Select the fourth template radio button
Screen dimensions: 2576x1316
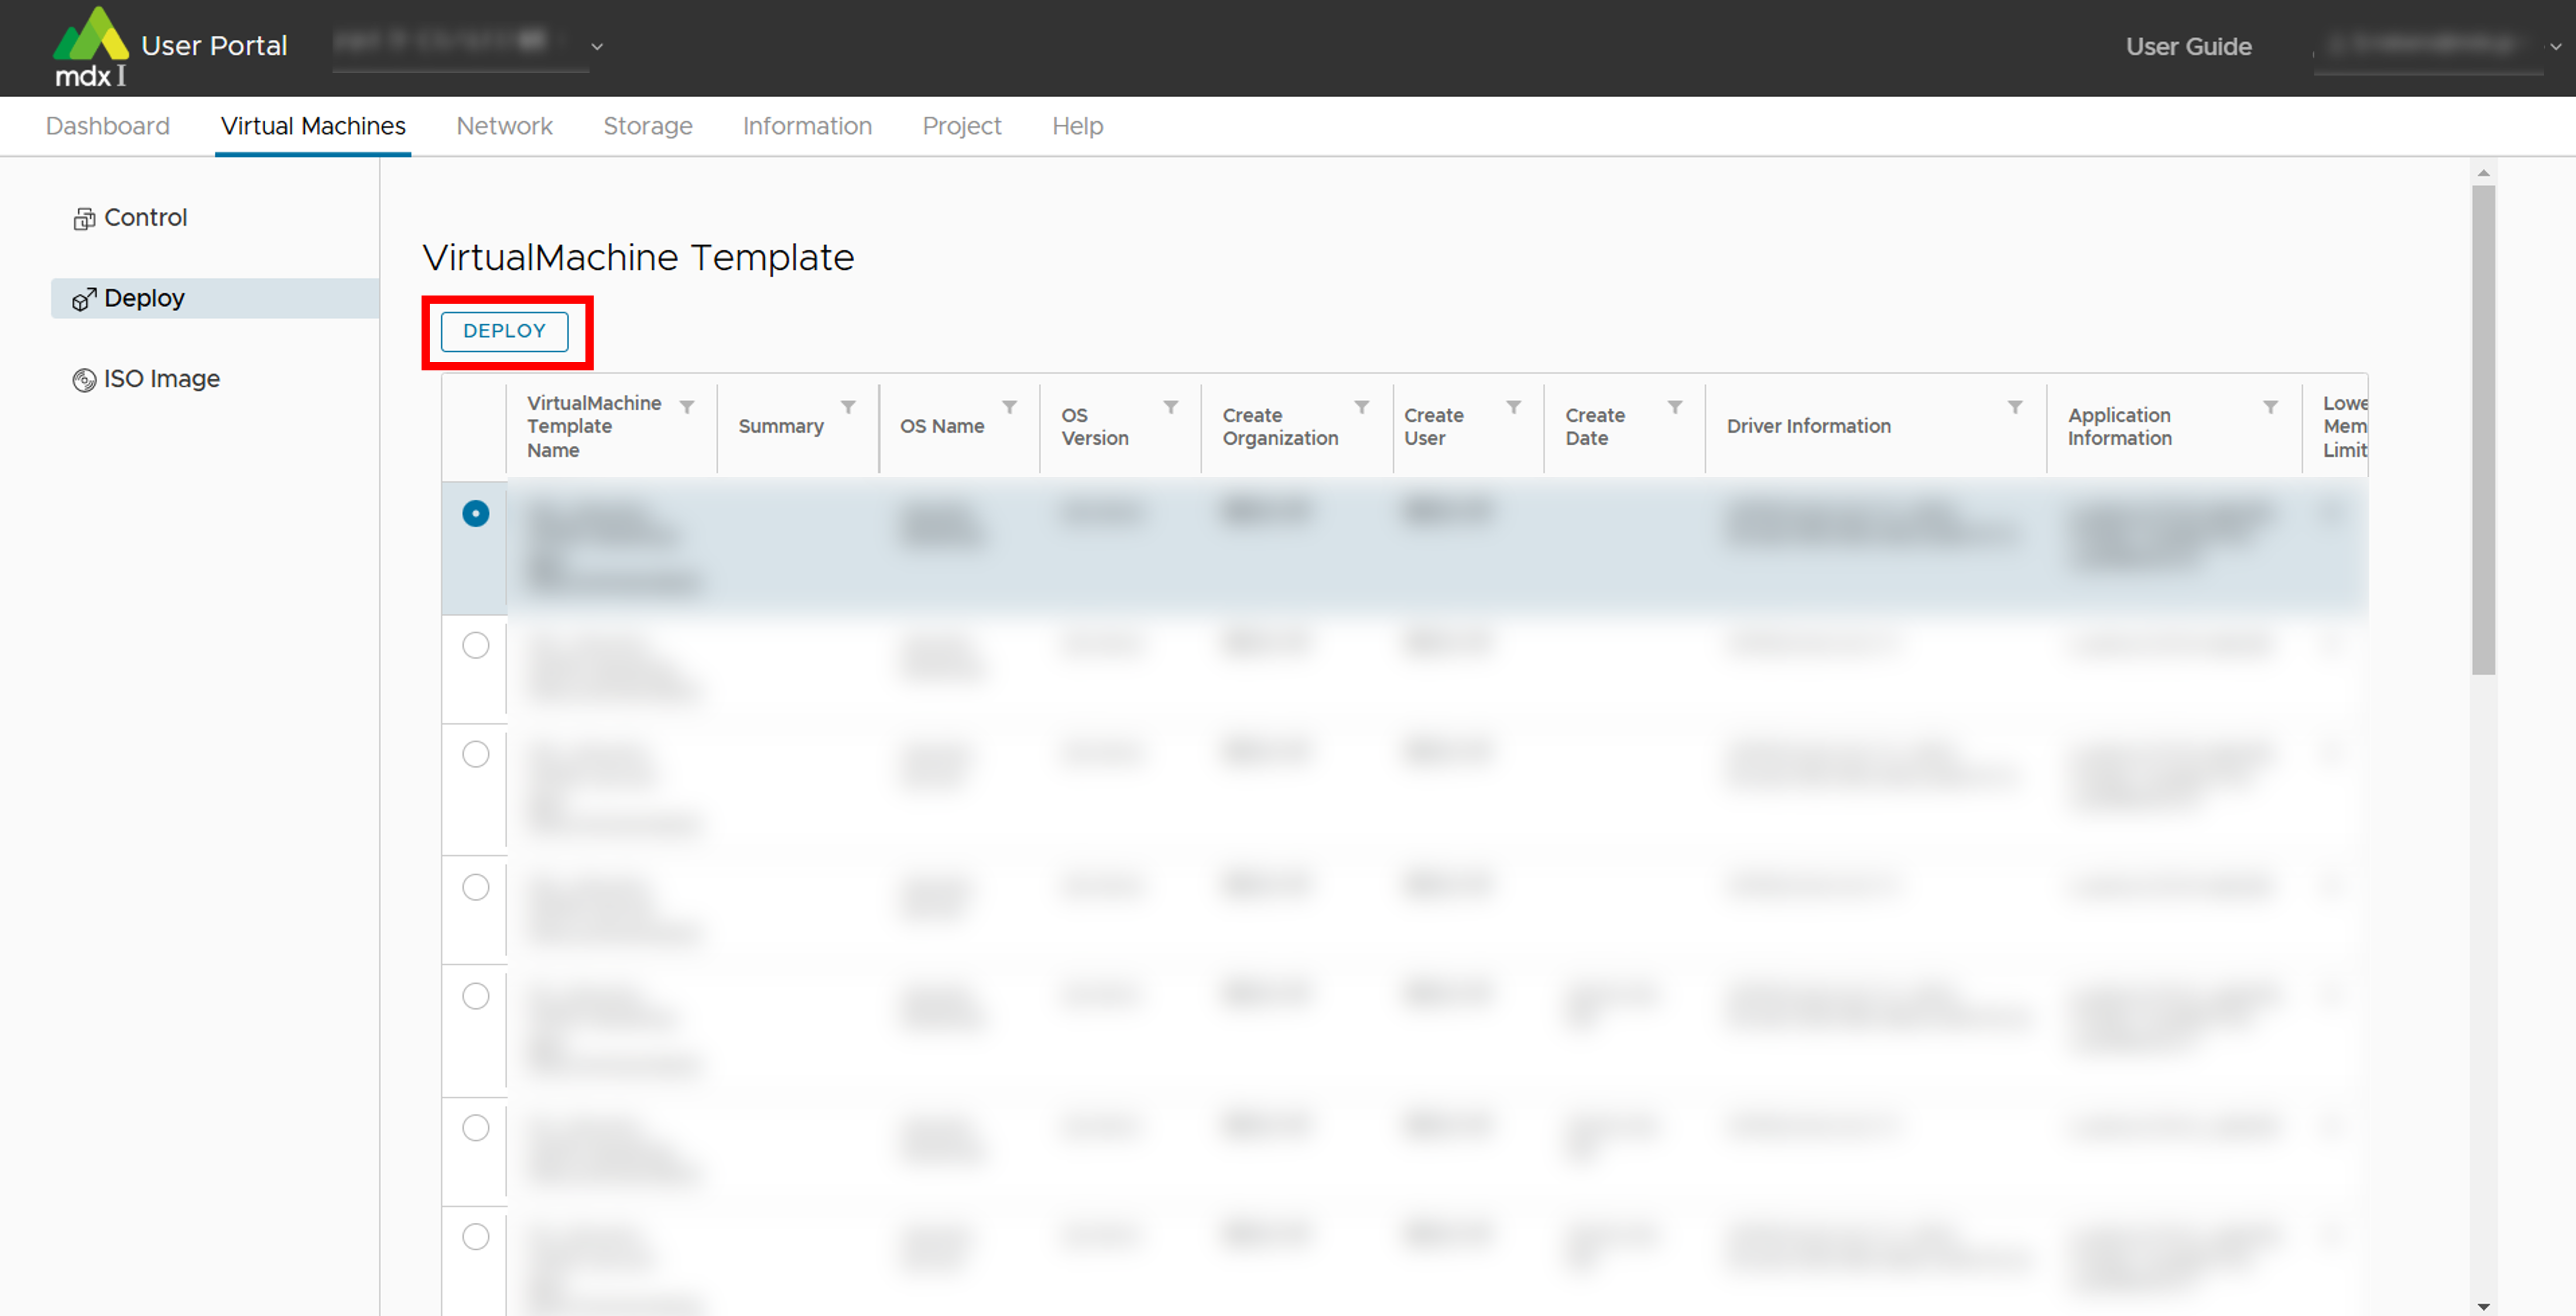pyautogui.click(x=476, y=887)
